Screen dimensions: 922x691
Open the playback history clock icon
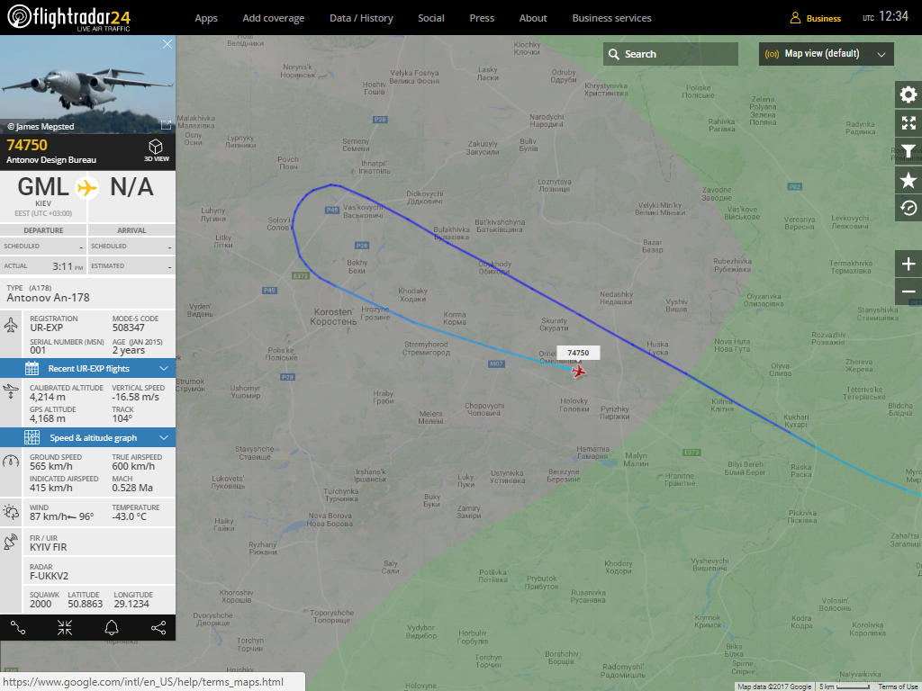click(908, 208)
